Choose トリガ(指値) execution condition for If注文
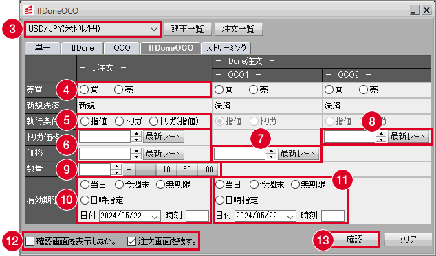Viewport: 436px width, 256px height. 154,121
